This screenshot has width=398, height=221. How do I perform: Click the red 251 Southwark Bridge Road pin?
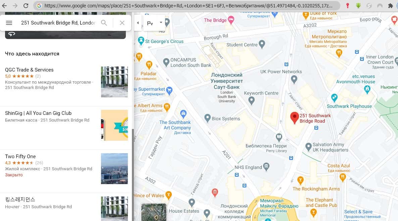[x=294, y=118]
